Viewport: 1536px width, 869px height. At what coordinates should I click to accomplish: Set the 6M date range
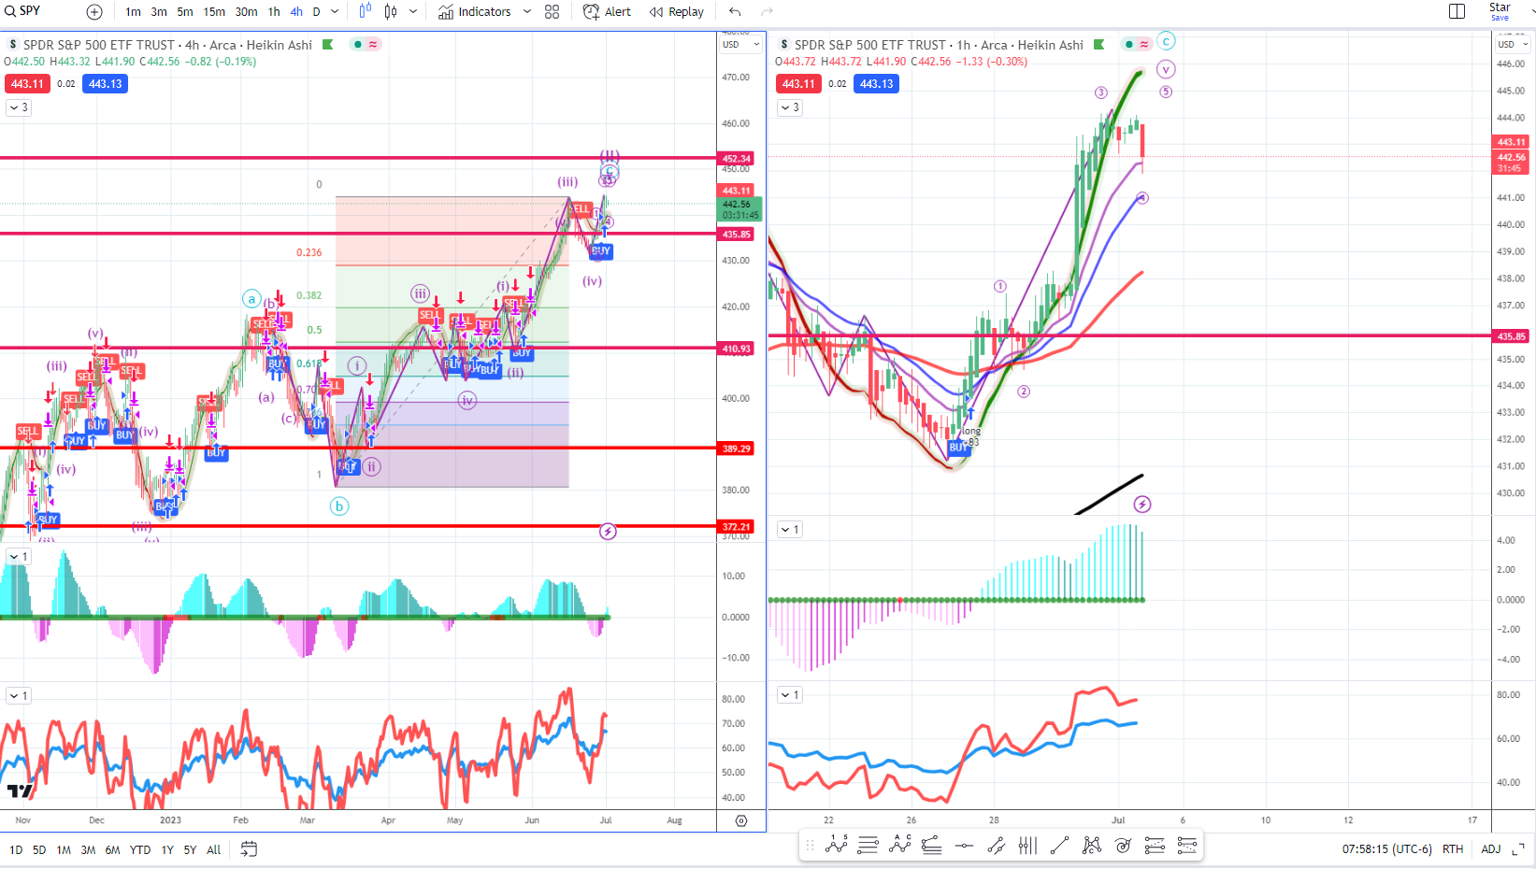pyautogui.click(x=112, y=850)
